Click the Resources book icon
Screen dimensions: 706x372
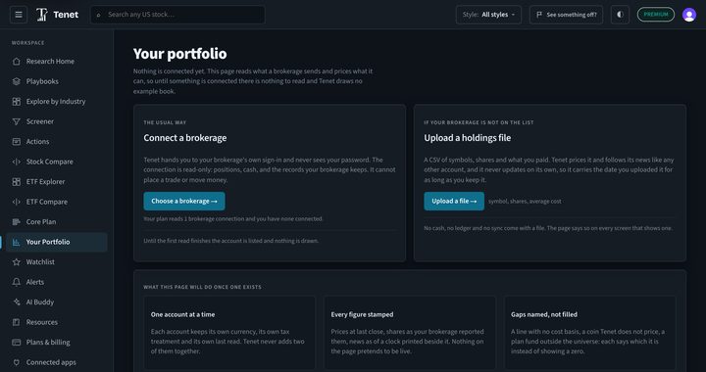(17, 322)
